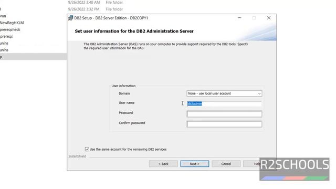Close the DB2 Setup window

coord(269,18)
